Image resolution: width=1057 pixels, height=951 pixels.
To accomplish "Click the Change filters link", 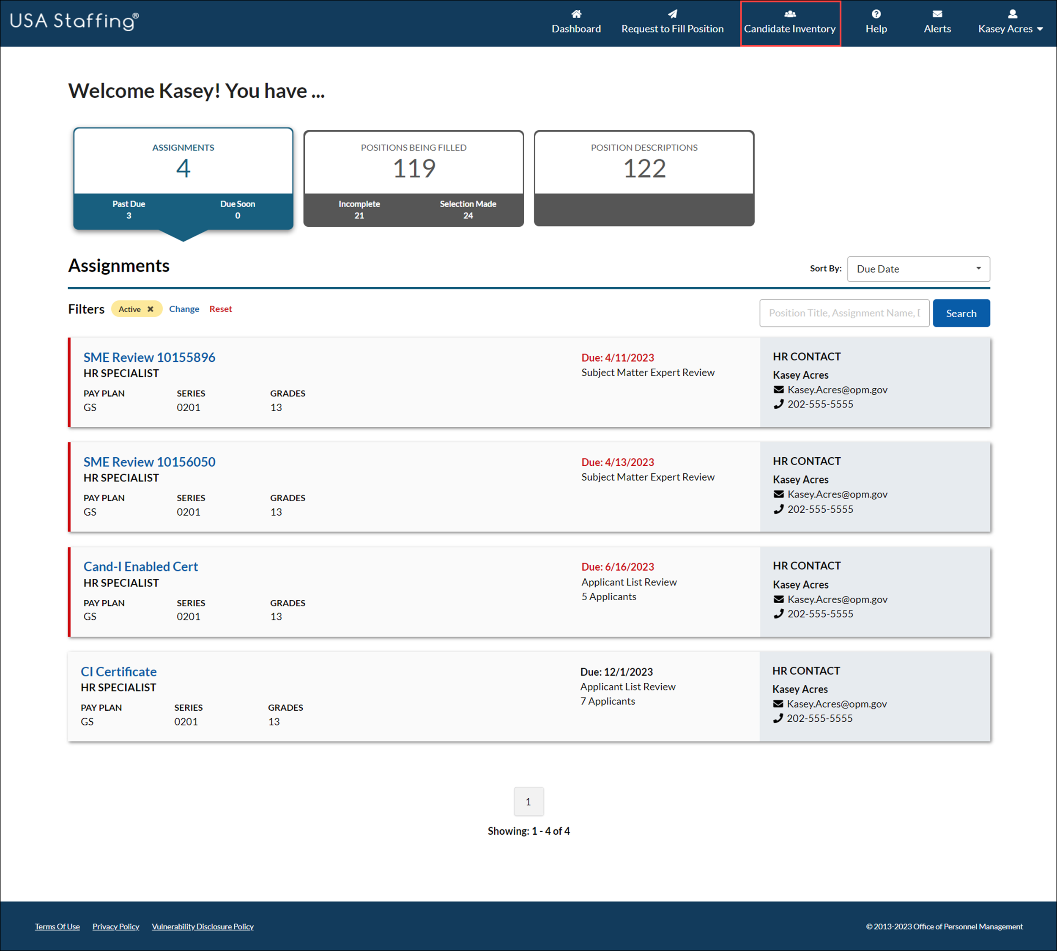I will click(x=184, y=309).
